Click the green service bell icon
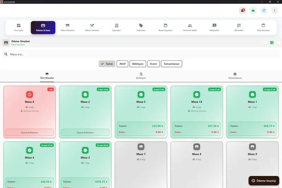This screenshot has height=188, width=282. (x=253, y=11)
